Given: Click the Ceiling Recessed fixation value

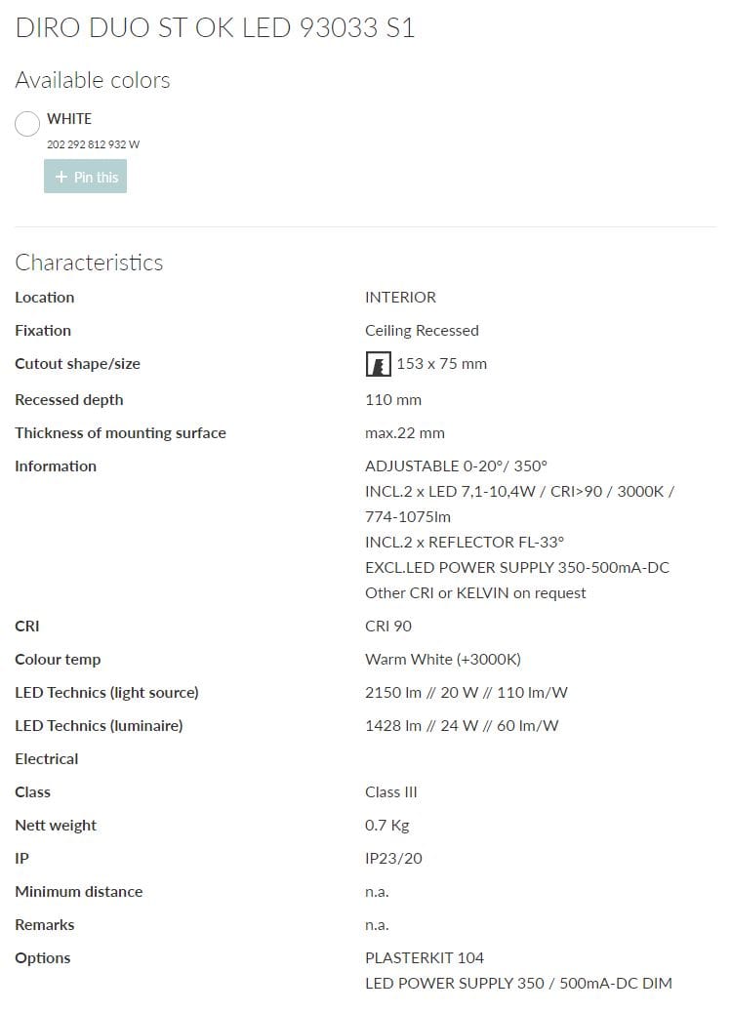Looking at the screenshot, I should coord(422,330).
